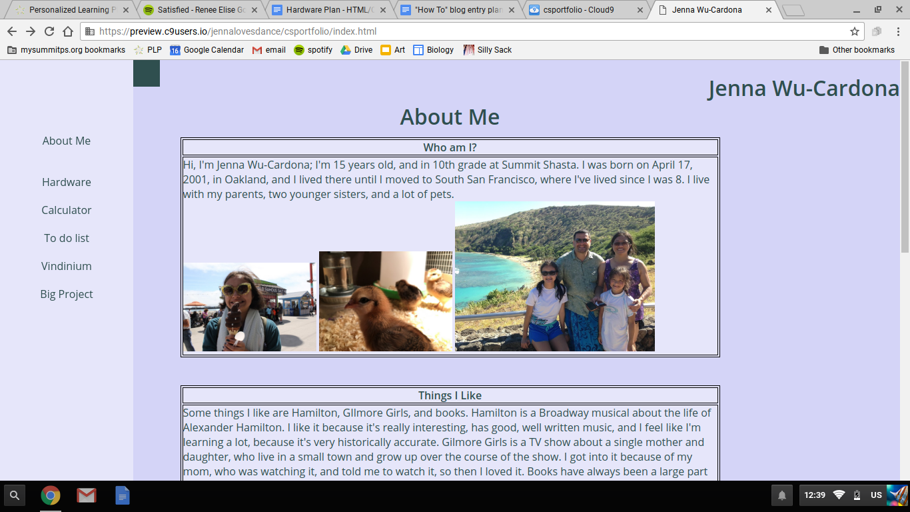Image resolution: width=910 pixels, height=512 pixels.
Task: Open the Drive bookmark
Action: coord(356,50)
